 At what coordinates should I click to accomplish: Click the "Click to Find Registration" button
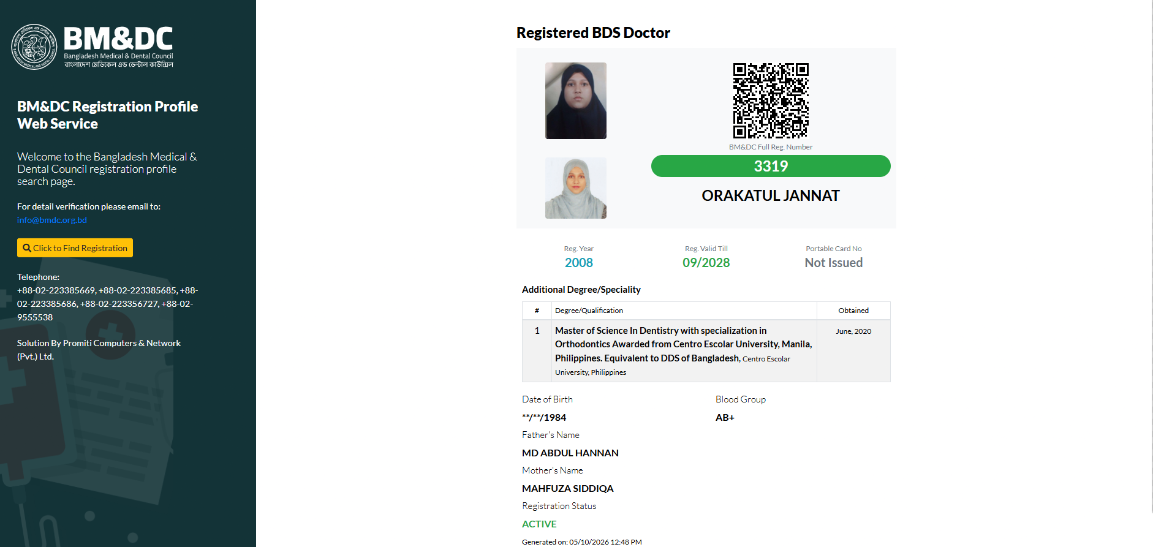click(75, 248)
